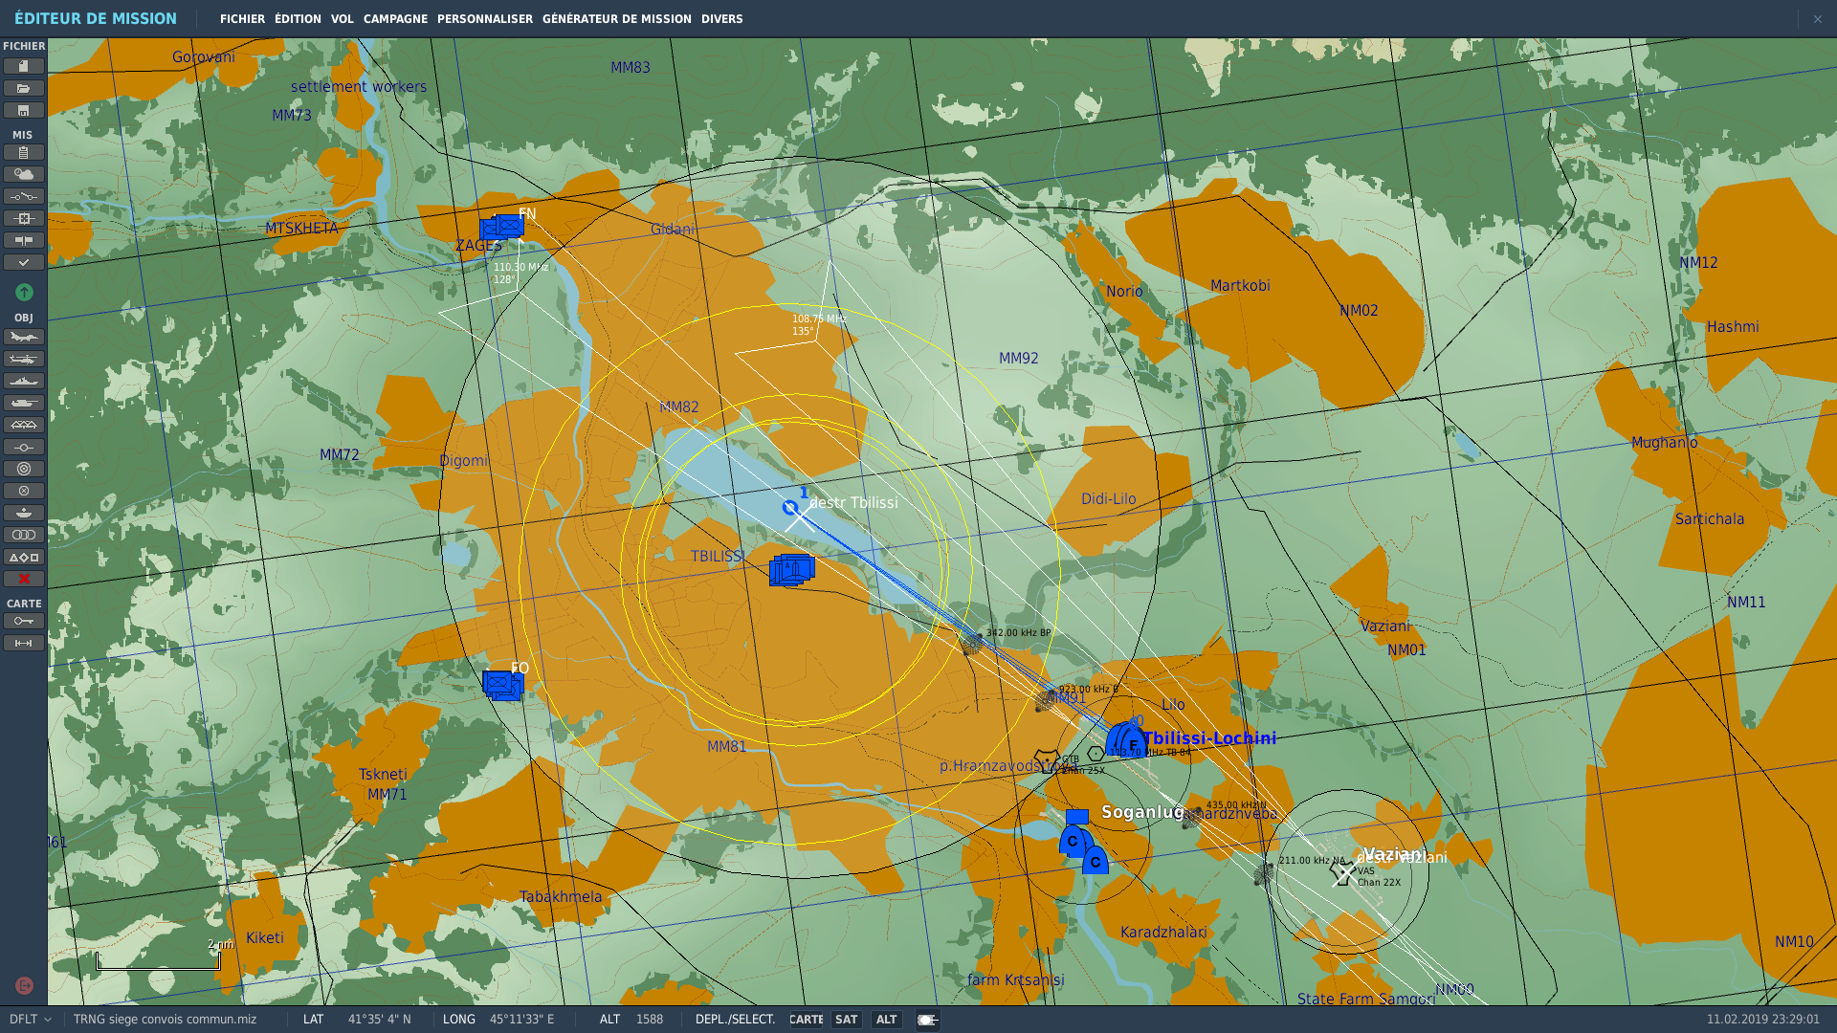The height and width of the screenshot is (1033, 1837).
Task: Select blue unit stack in central Tbilisi
Action: point(792,570)
